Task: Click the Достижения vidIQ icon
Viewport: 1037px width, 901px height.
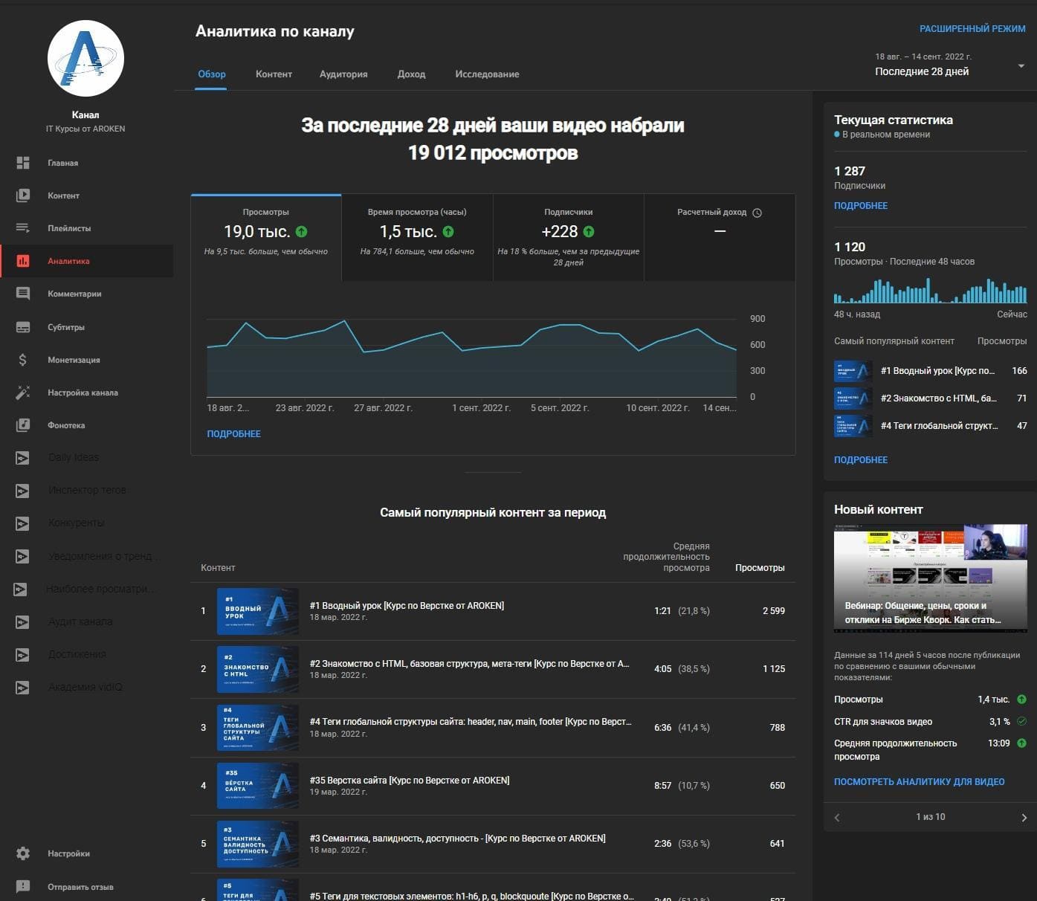Action: (23, 655)
